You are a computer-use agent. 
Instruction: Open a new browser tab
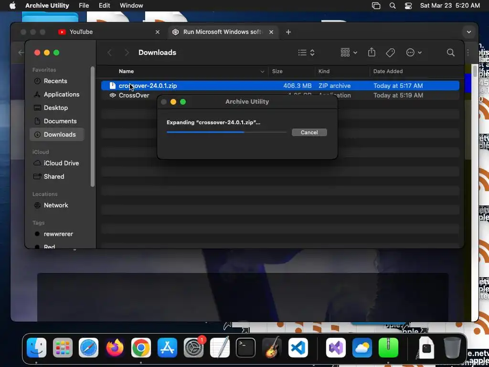point(288,32)
